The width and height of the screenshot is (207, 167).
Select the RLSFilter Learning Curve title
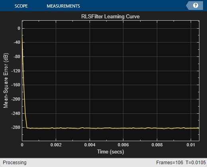click(x=110, y=17)
